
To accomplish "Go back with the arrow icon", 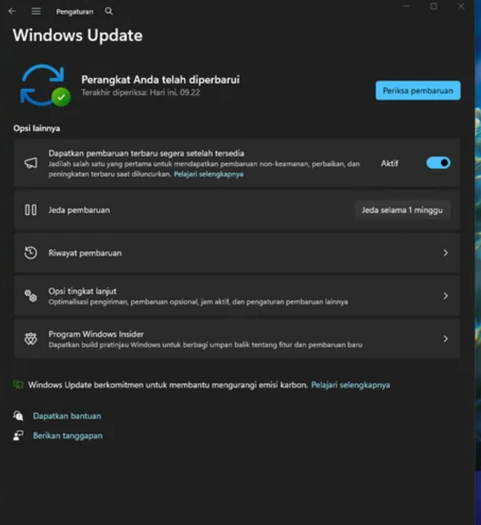I will (12, 11).
